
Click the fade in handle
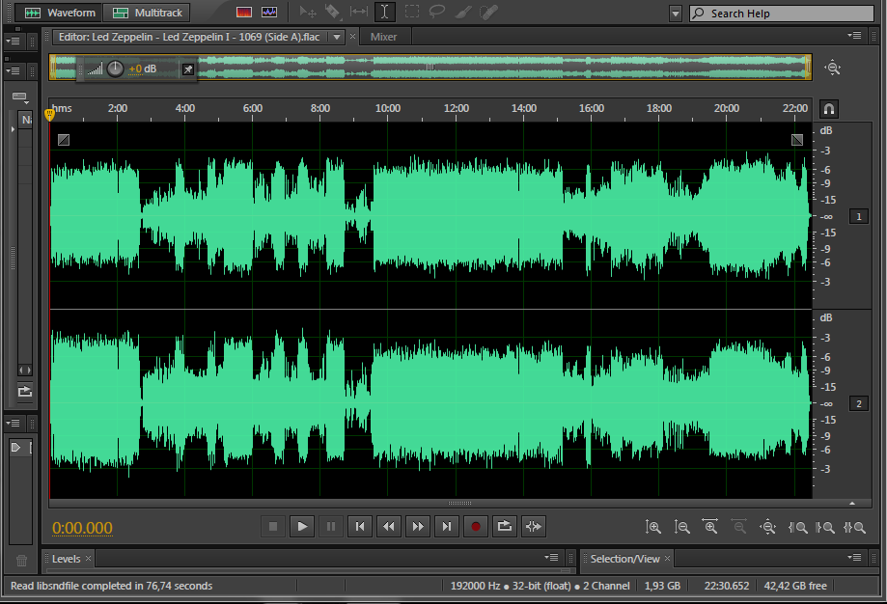64,140
